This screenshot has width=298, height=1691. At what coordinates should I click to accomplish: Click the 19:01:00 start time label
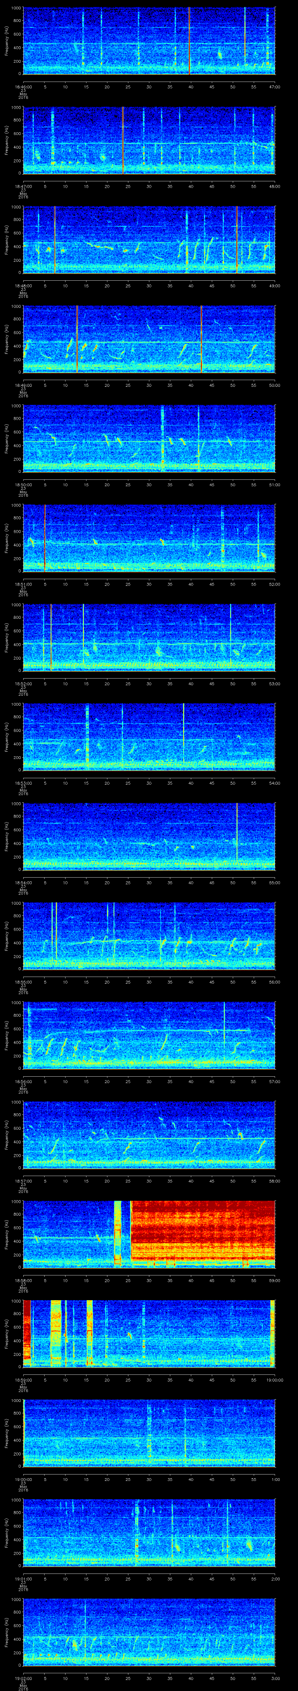point(24,1579)
